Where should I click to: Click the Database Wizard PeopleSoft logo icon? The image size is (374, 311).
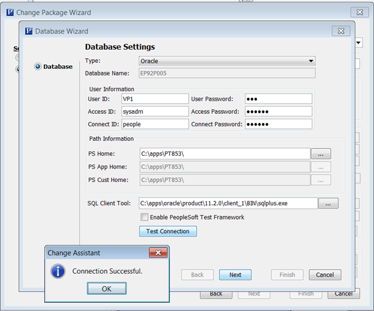pyautogui.click(x=29, y=31)
